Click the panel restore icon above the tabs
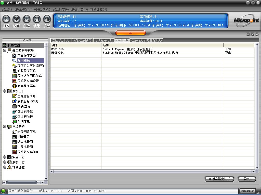Viewport: 261px width, 195px height. pos(253,35)
